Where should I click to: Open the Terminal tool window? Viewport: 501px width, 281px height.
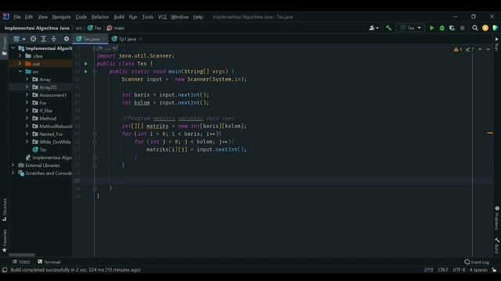click(x=49, y=262)
